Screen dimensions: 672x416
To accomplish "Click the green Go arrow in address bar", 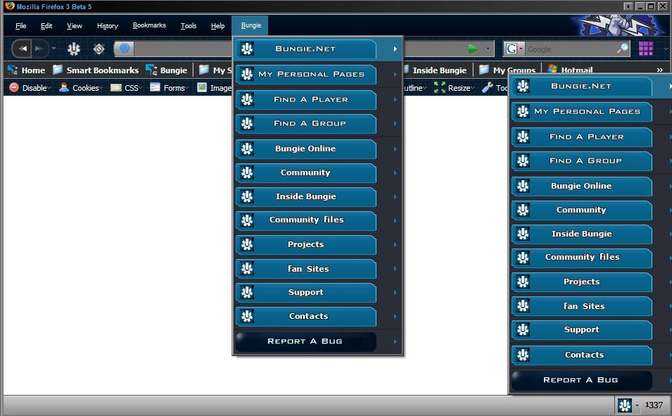I will (x=473, y=49).
